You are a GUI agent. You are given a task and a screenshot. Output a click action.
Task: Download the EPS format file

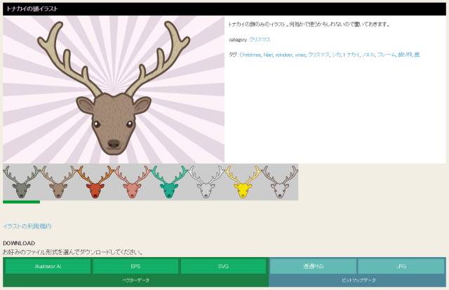tap(135, 267)
